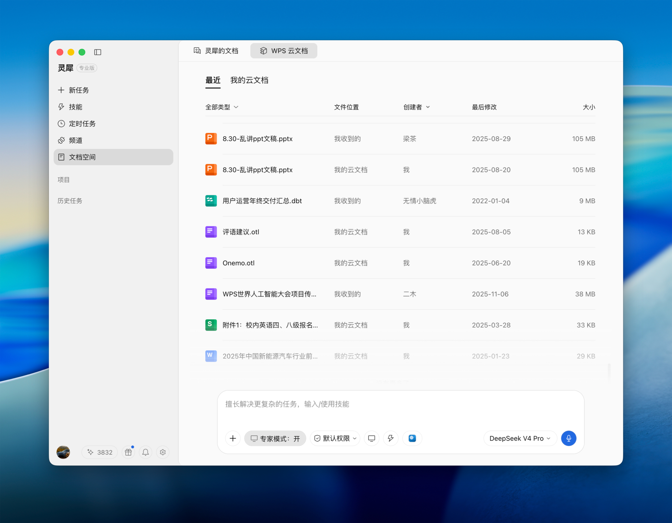Click PPT icon of file modified 2025-08-20
Screen dimensions: 672x523
click(211, 169)
